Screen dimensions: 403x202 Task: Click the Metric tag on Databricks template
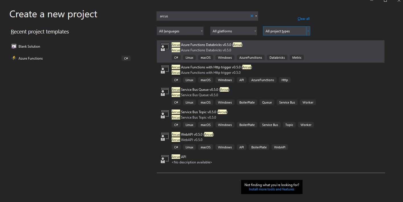(297, 58)
